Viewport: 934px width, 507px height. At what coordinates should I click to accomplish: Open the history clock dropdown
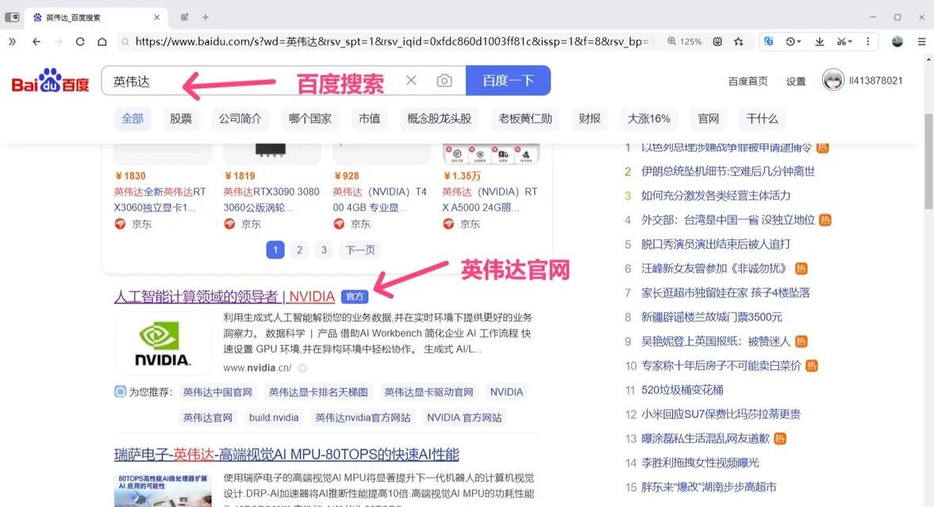click(x=794, y=42)
